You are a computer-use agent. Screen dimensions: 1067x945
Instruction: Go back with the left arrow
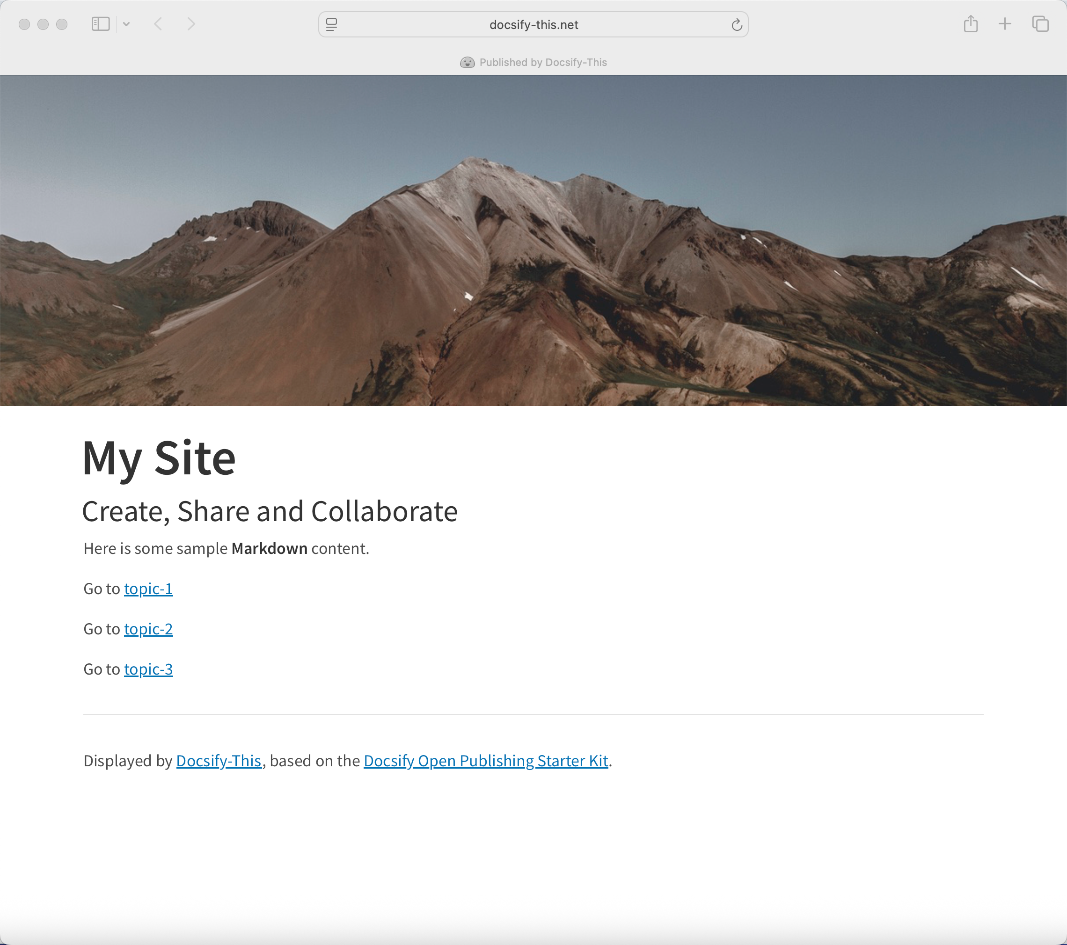point(158,24)
